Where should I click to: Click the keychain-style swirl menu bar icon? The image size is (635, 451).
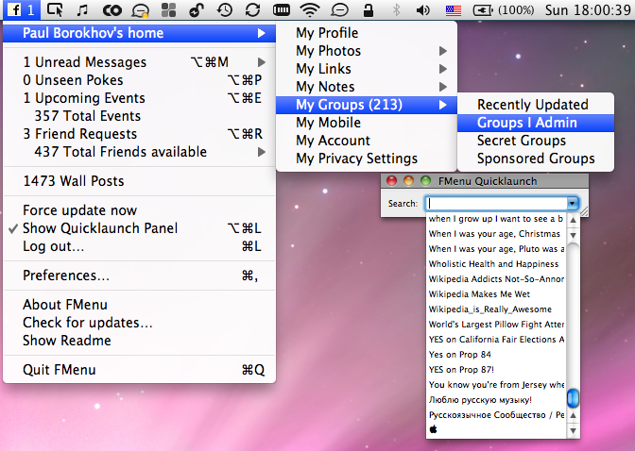point(196,10)
